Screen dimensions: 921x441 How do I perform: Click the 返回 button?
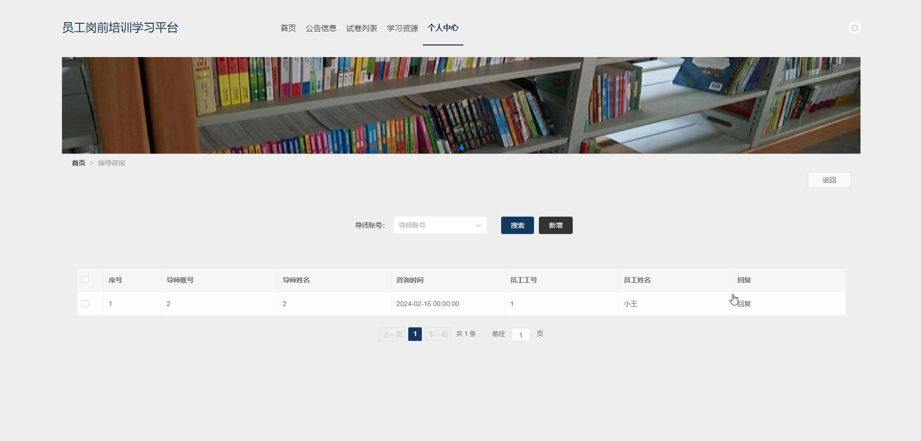(830, 180)
